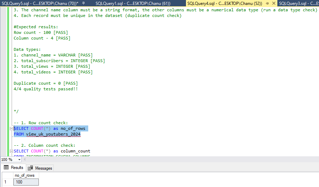Screen dimensions: 319x187
Task: Open the SQLQuery3.sql tab
Action: [299, 3]
